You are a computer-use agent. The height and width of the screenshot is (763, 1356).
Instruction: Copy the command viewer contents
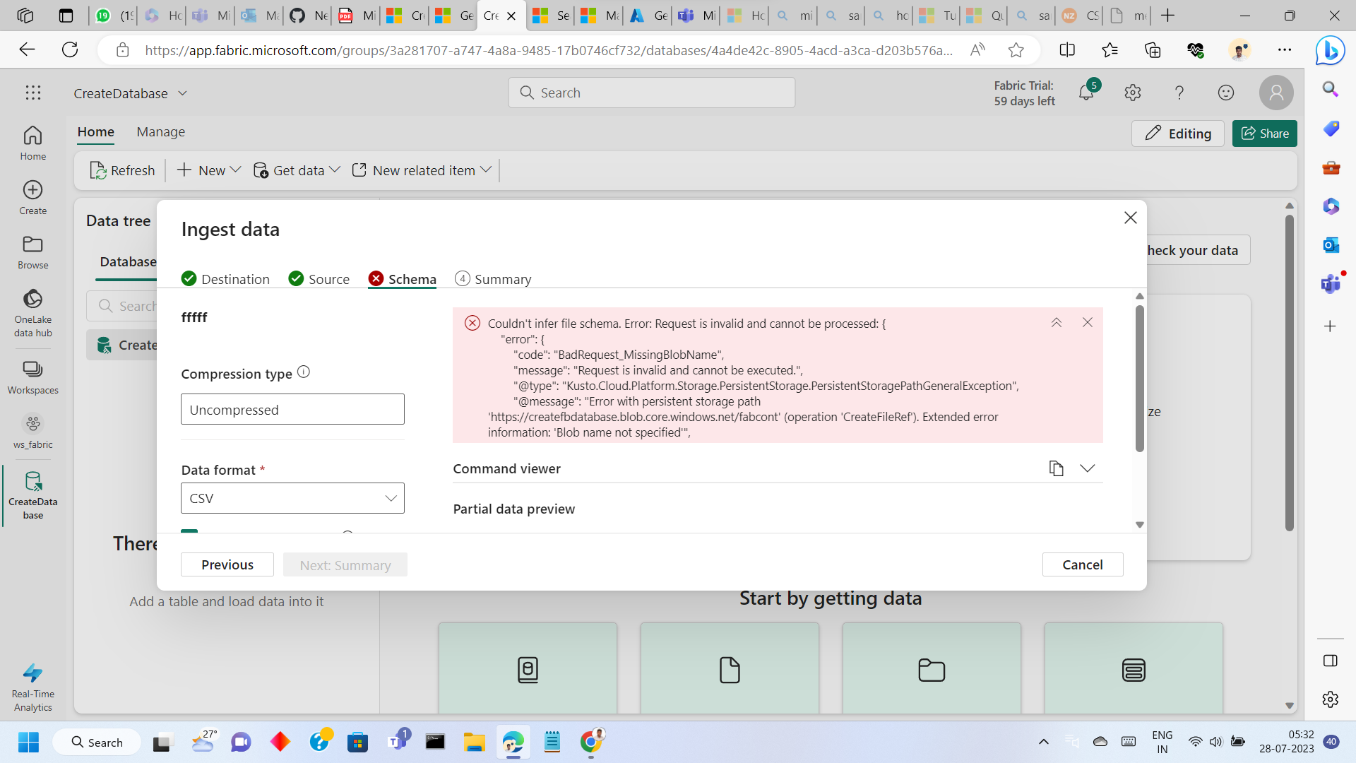click(1057, 468)
